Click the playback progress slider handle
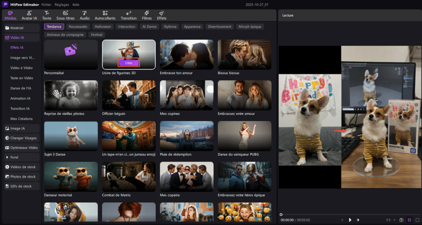 [x=281, y=214]
